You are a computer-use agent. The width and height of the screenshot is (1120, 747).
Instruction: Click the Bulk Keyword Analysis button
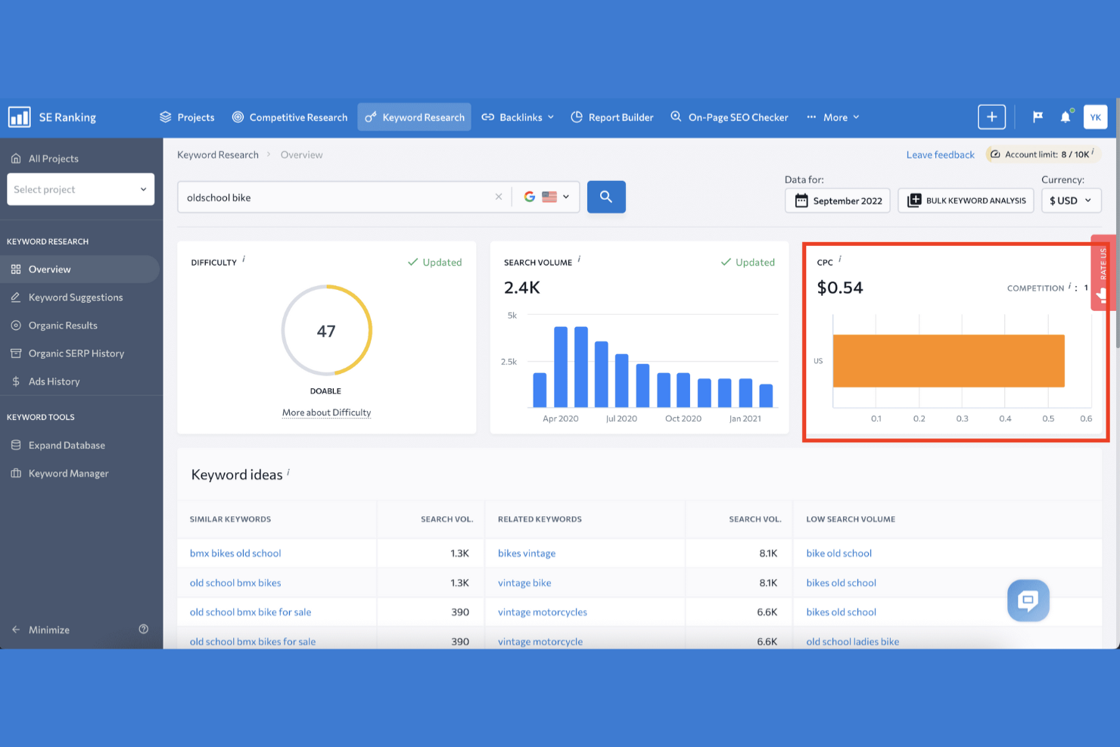(x=966, y=201)
